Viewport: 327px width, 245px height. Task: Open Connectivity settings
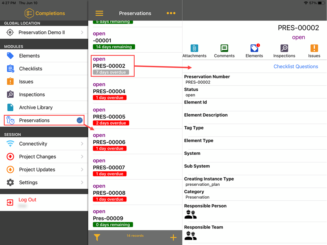(44, 144)
